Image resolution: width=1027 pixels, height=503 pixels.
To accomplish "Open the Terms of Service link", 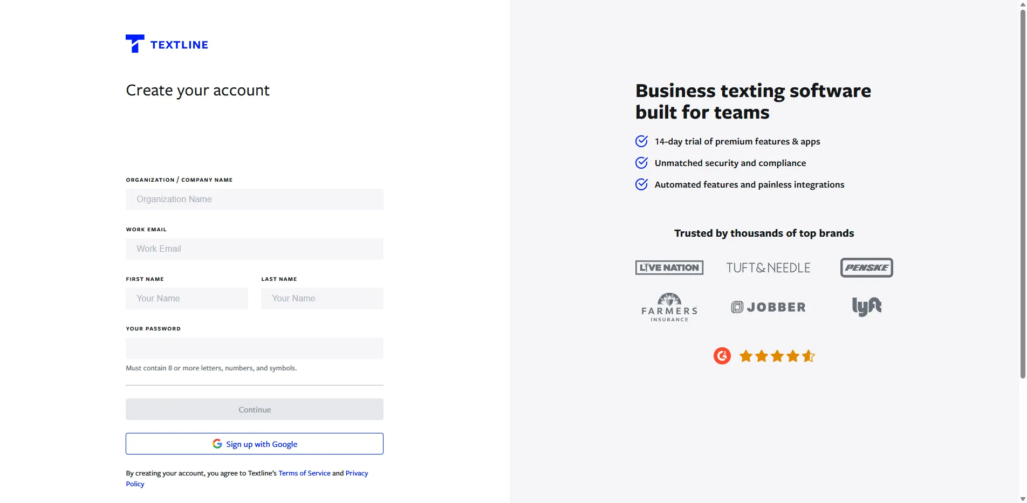I will click(304, 473).
